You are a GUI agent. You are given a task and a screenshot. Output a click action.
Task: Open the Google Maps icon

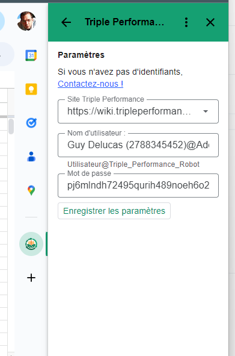pyautogui.click(x=31, y=190)
